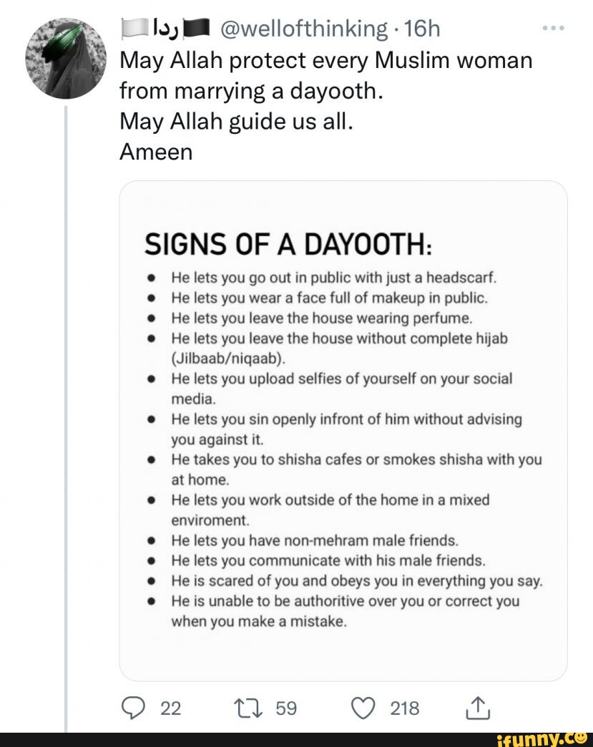Click the 16h timestamp link

422,28
